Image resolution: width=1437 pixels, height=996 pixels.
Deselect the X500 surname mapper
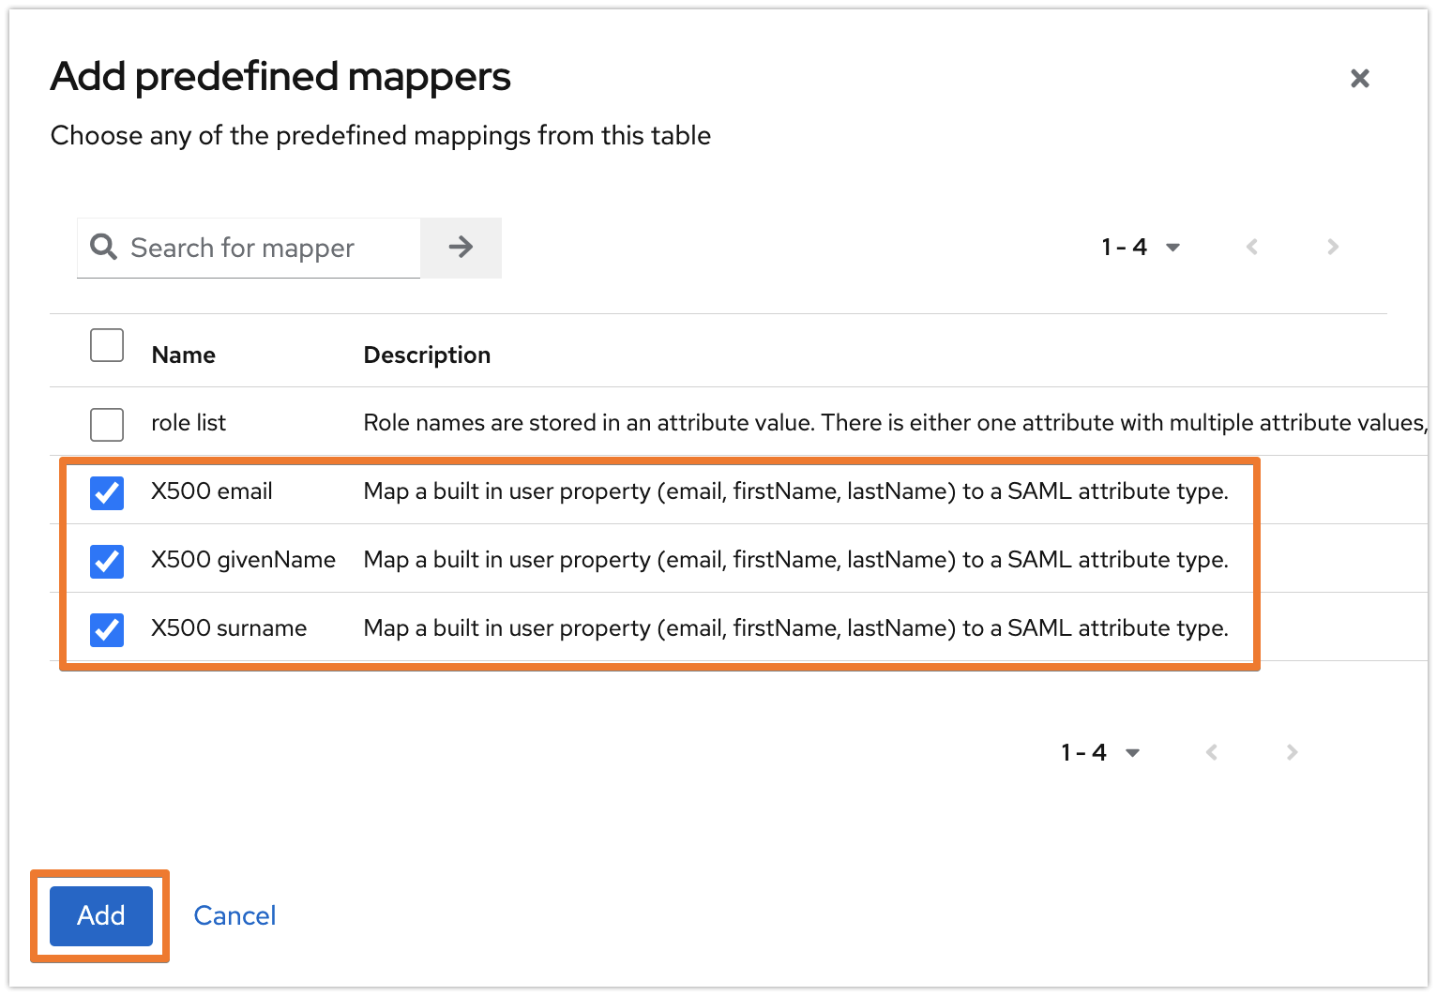(106, 629)
